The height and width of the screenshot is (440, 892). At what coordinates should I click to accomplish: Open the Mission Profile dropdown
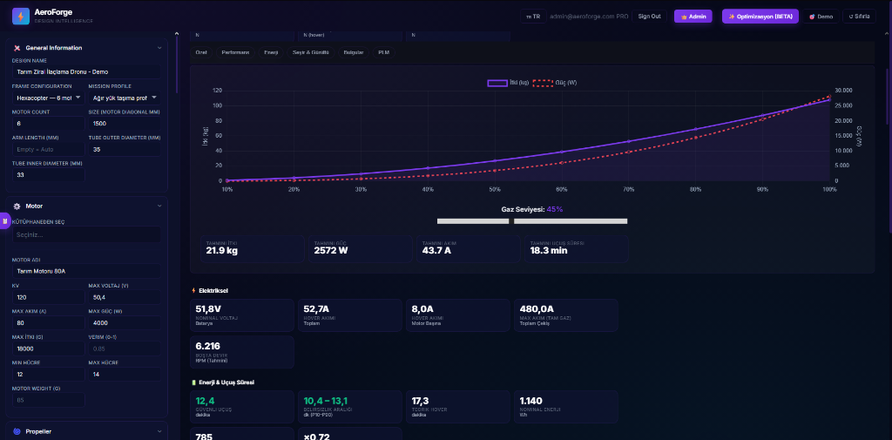[x=124, y=98]
